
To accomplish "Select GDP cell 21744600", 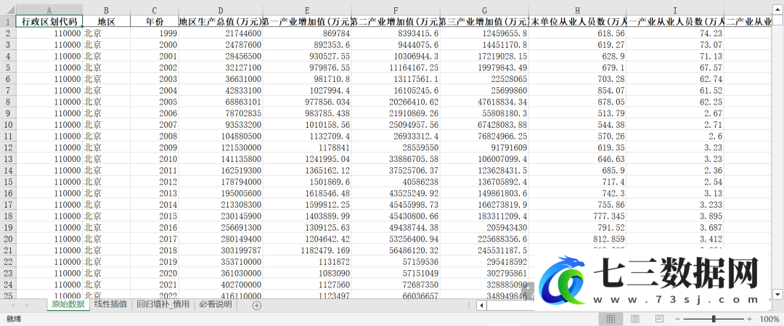I will point(221,33).
